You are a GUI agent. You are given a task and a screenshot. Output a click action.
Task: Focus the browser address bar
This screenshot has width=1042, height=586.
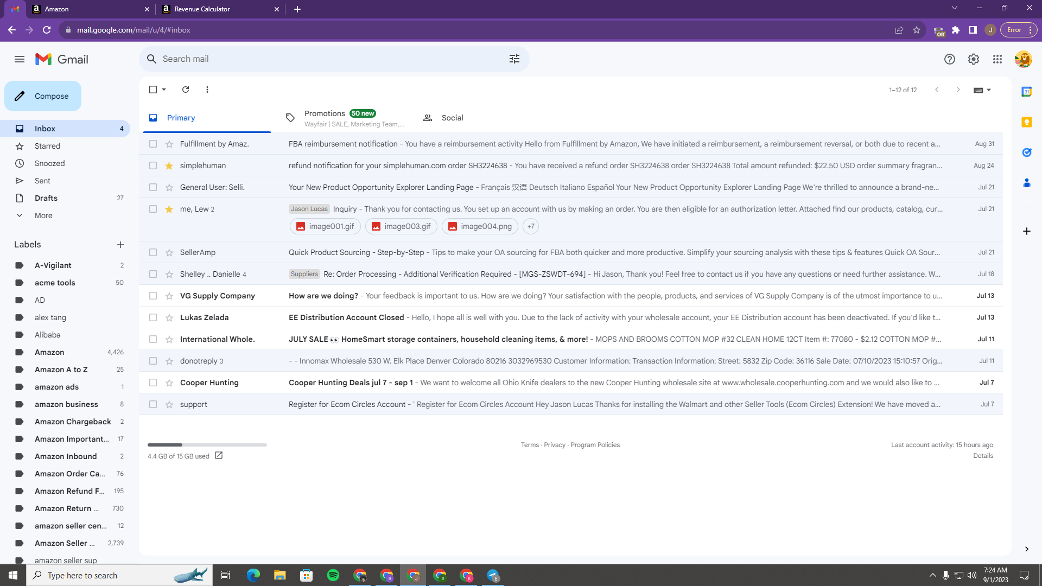point(478,30)
